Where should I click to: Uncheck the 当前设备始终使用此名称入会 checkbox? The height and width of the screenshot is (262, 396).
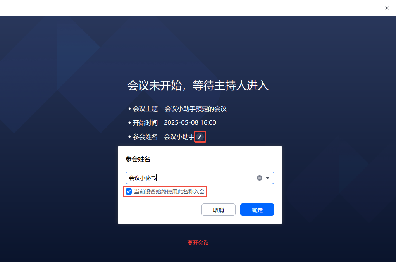[129, 191]
